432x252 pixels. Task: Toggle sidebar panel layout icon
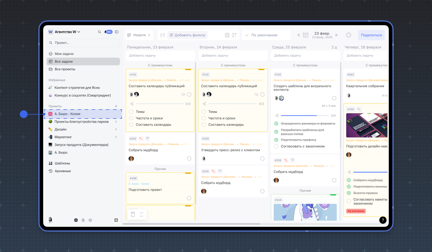point(117,32)
